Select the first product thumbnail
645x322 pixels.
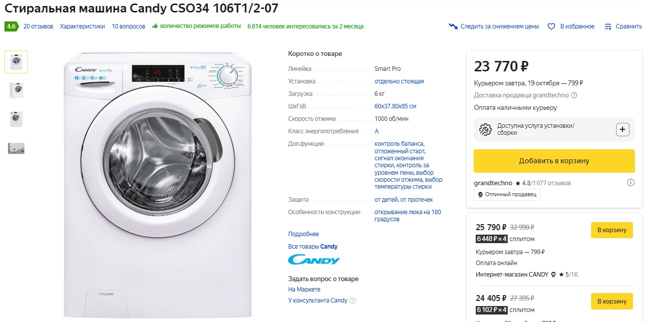click(x=16, y=62)
